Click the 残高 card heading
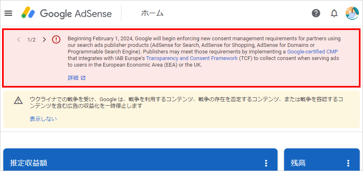The height and width of the screenshot is (171, 363). pyautogui.click(x=298, y=163)
